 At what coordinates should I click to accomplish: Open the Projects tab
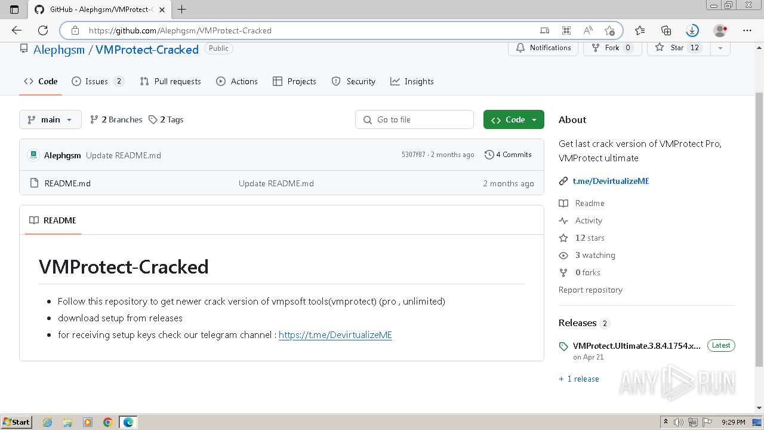pyautogui.click(x=294, y=81)
